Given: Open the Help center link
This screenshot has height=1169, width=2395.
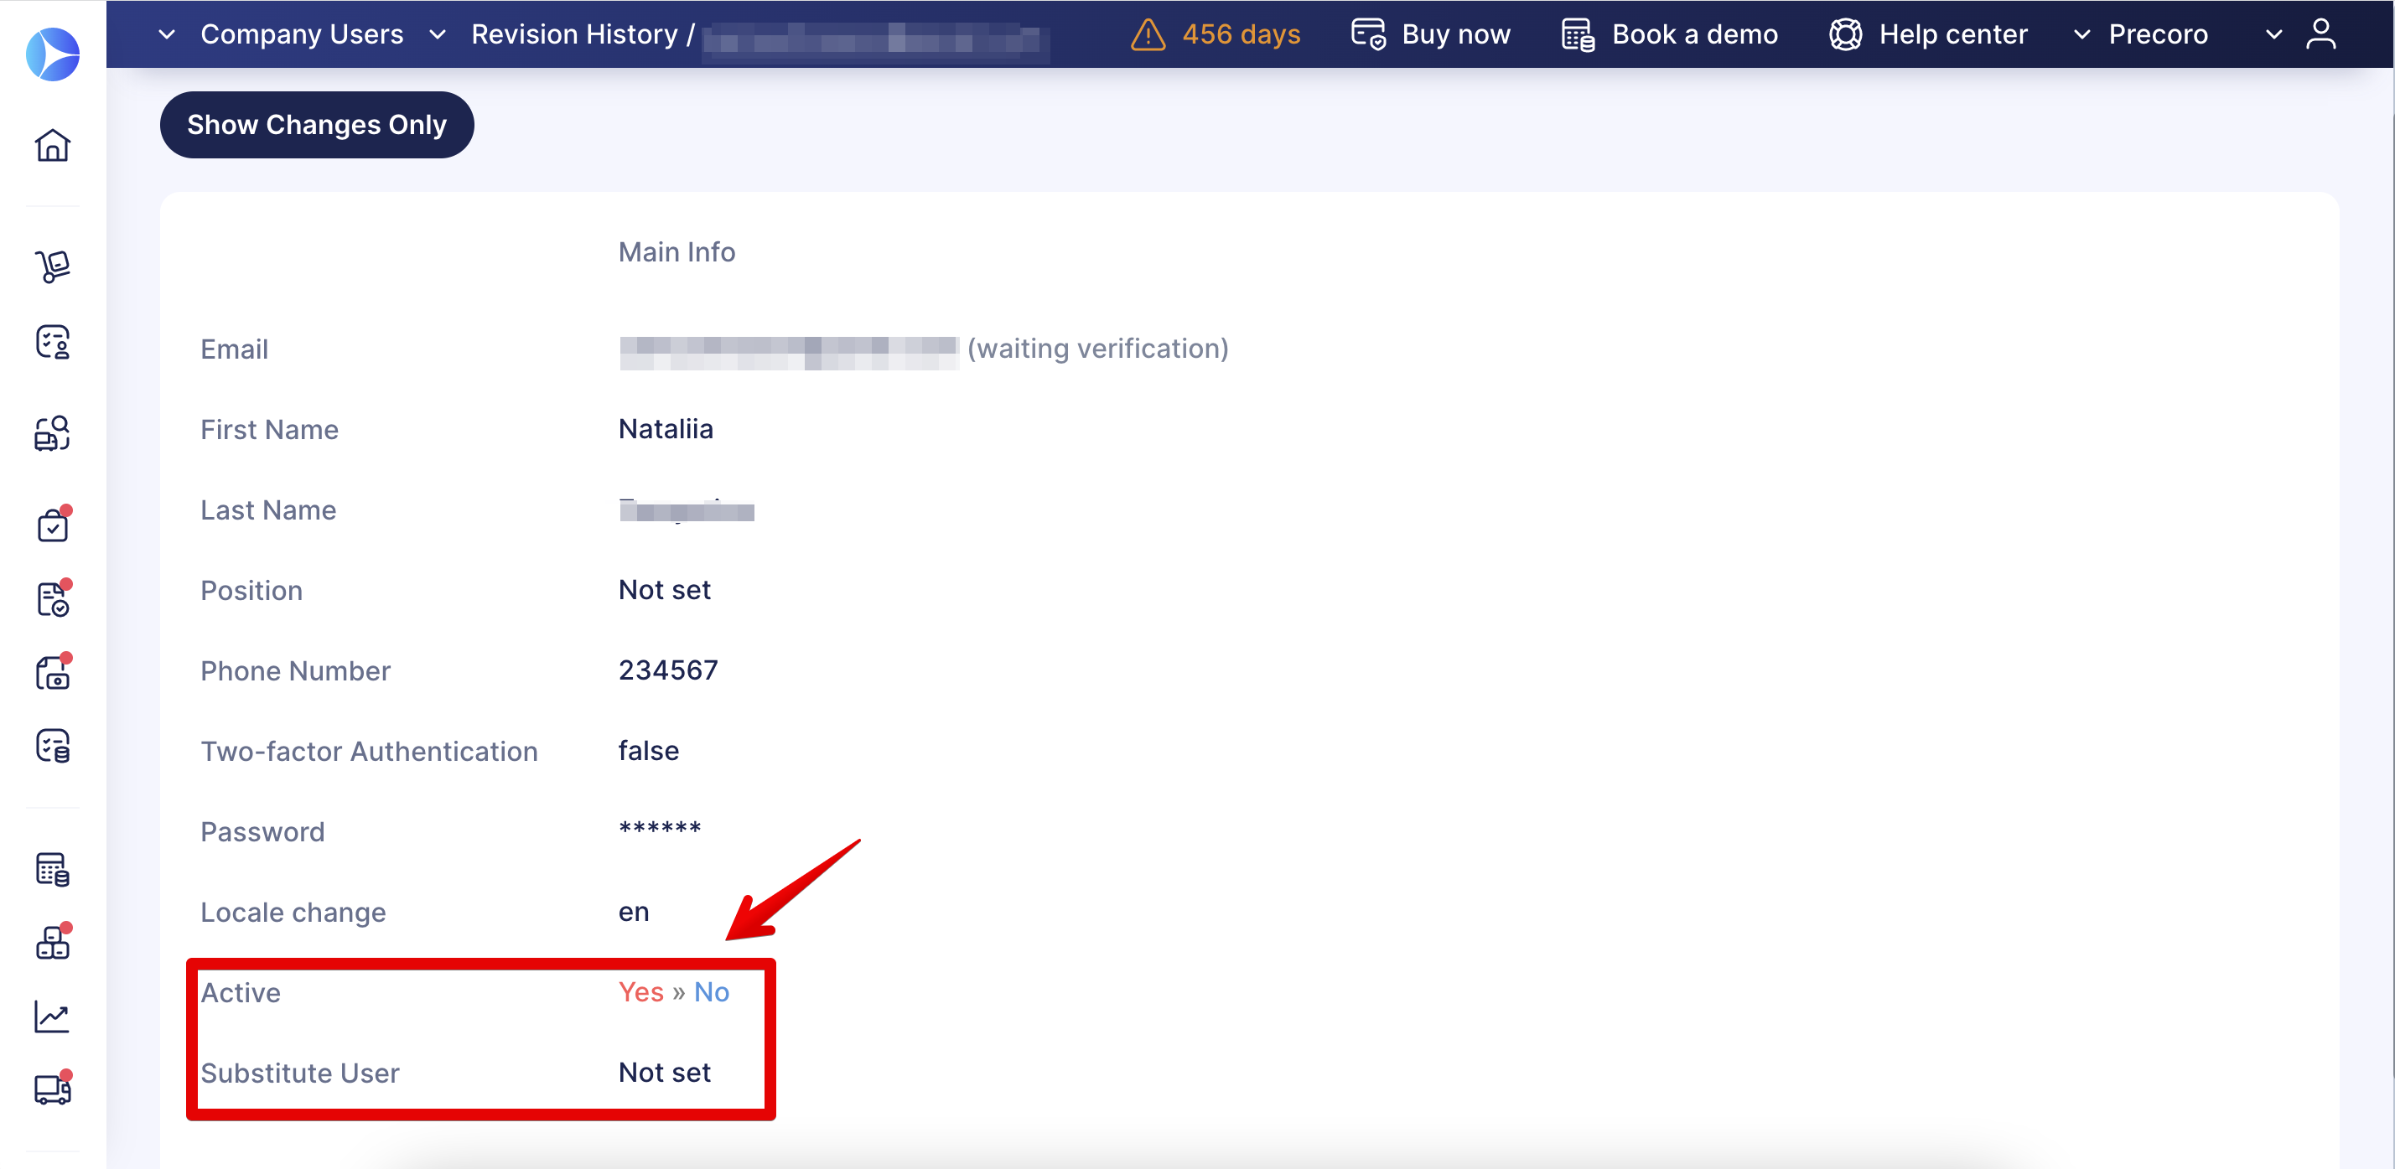Looking at the screenshot, I should 1953,34.
